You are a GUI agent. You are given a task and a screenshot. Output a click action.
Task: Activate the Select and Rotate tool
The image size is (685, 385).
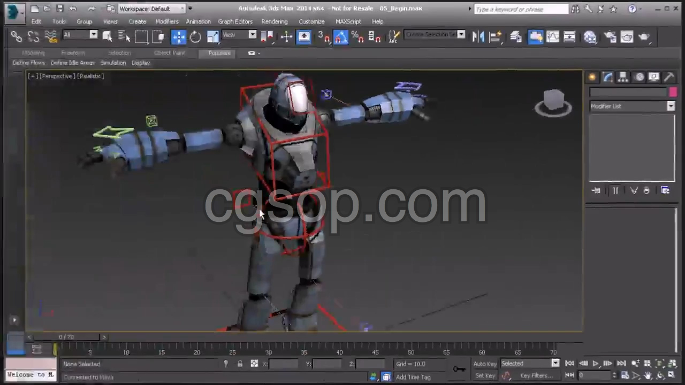[x=195, y=36]
